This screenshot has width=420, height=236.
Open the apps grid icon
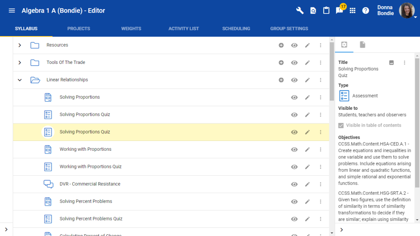[x=352, y=11]
